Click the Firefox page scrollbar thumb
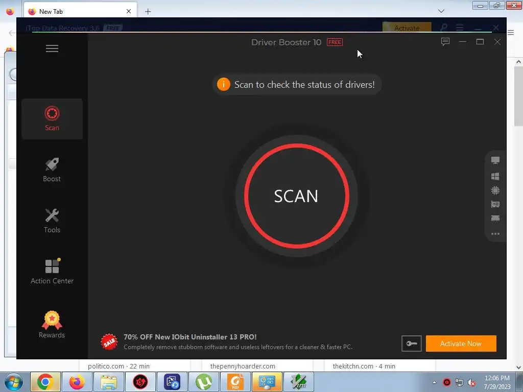The width and height of the screenshot is (523, 392). [518, 96]
